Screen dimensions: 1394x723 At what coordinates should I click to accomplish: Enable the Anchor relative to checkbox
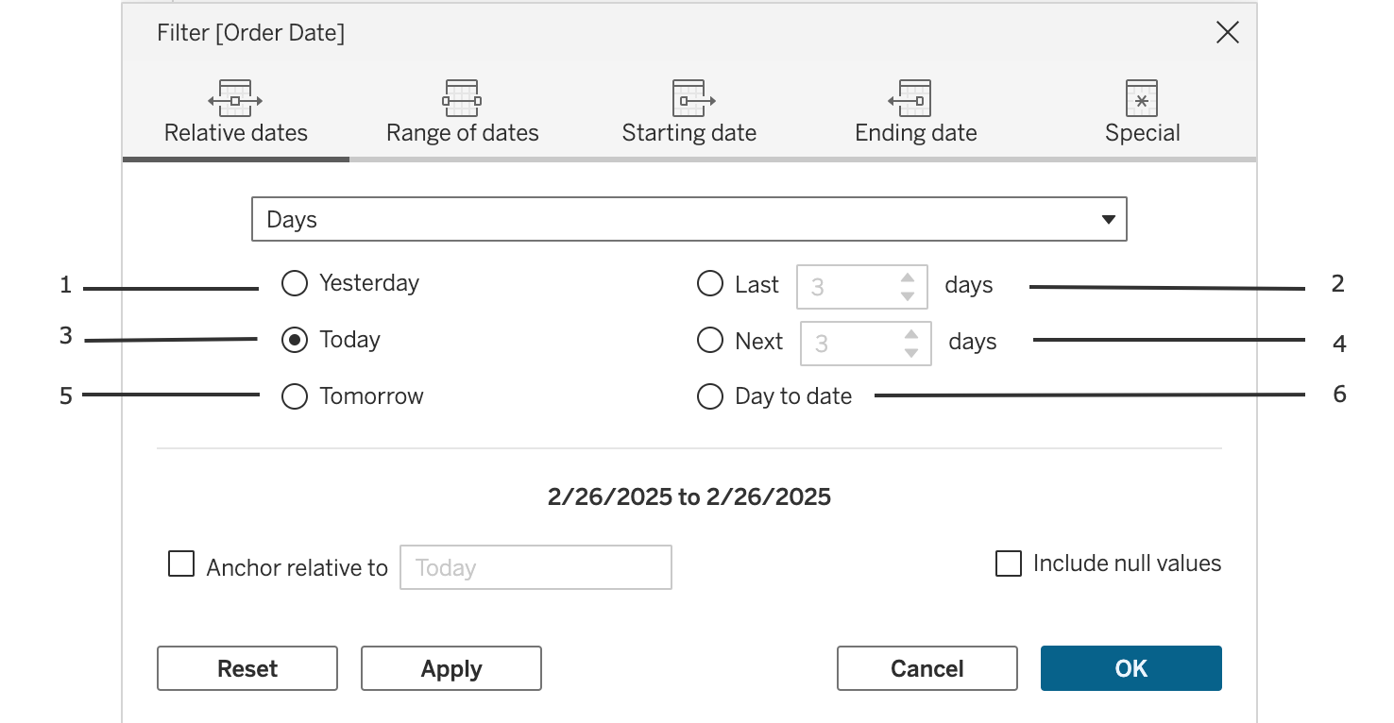pos(181,564)
